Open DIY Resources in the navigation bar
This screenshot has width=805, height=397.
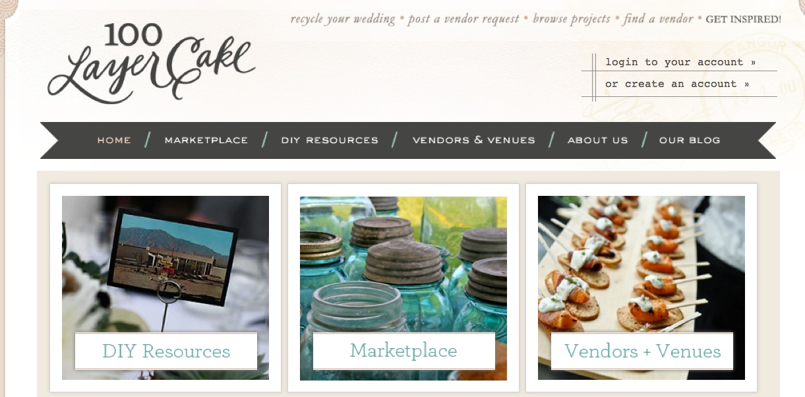(330, 140)
